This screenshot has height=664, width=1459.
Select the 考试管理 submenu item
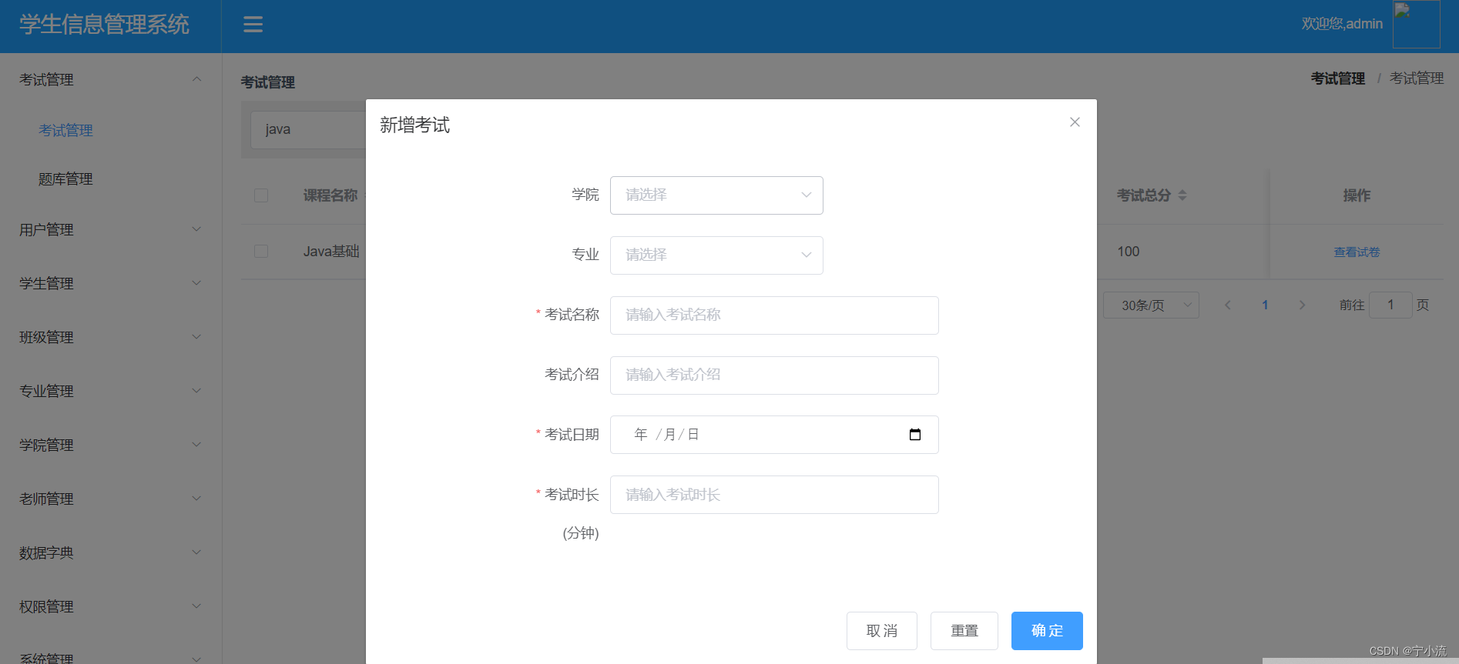[65, 131]
